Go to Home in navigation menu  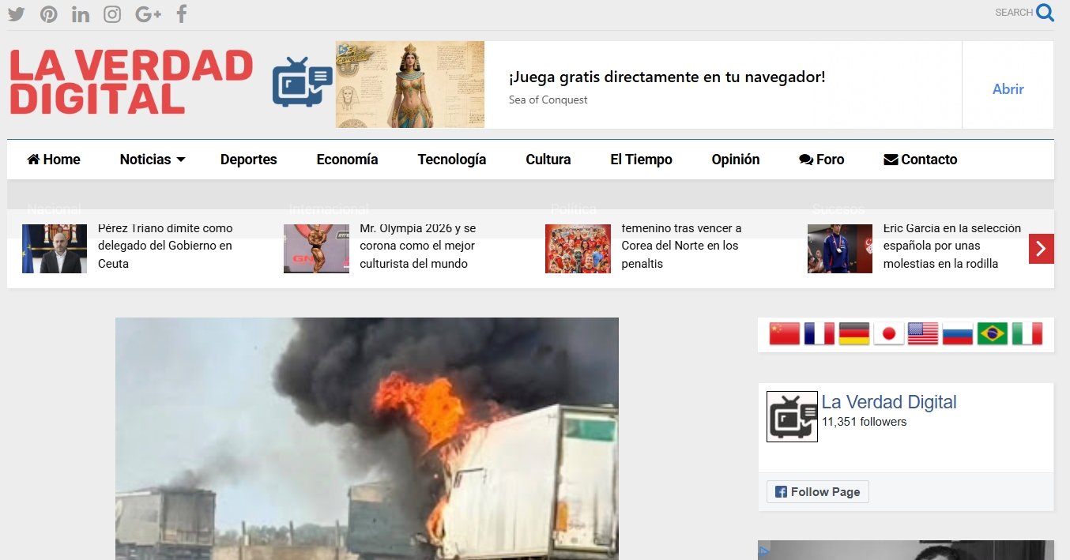[54, 160]
